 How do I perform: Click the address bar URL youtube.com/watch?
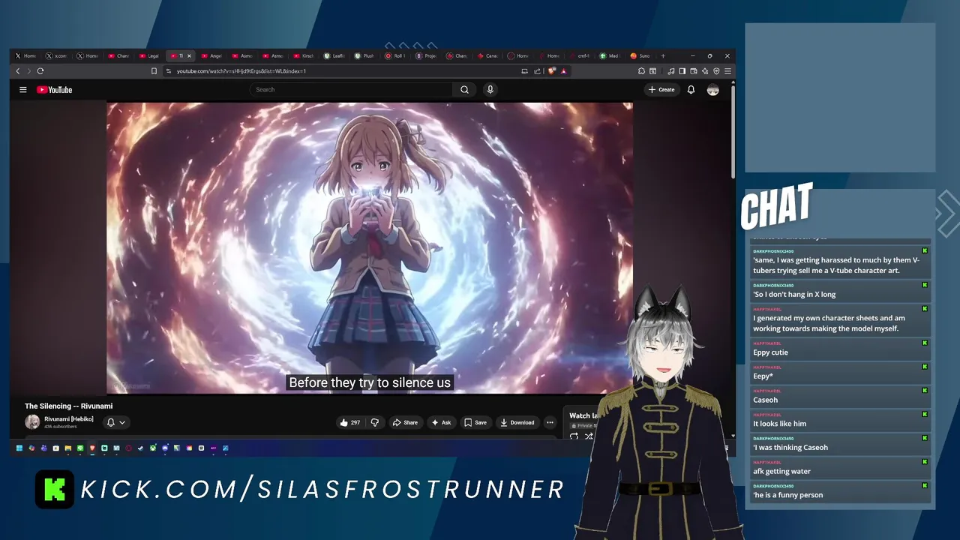[241, 71]
